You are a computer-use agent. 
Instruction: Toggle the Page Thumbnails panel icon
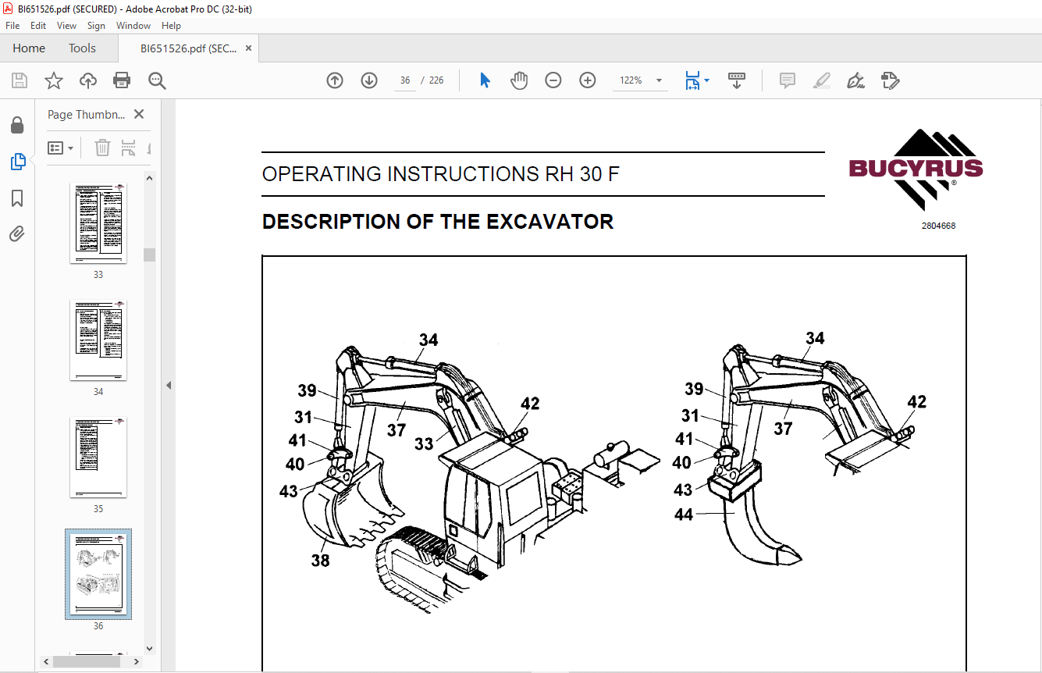17,162
